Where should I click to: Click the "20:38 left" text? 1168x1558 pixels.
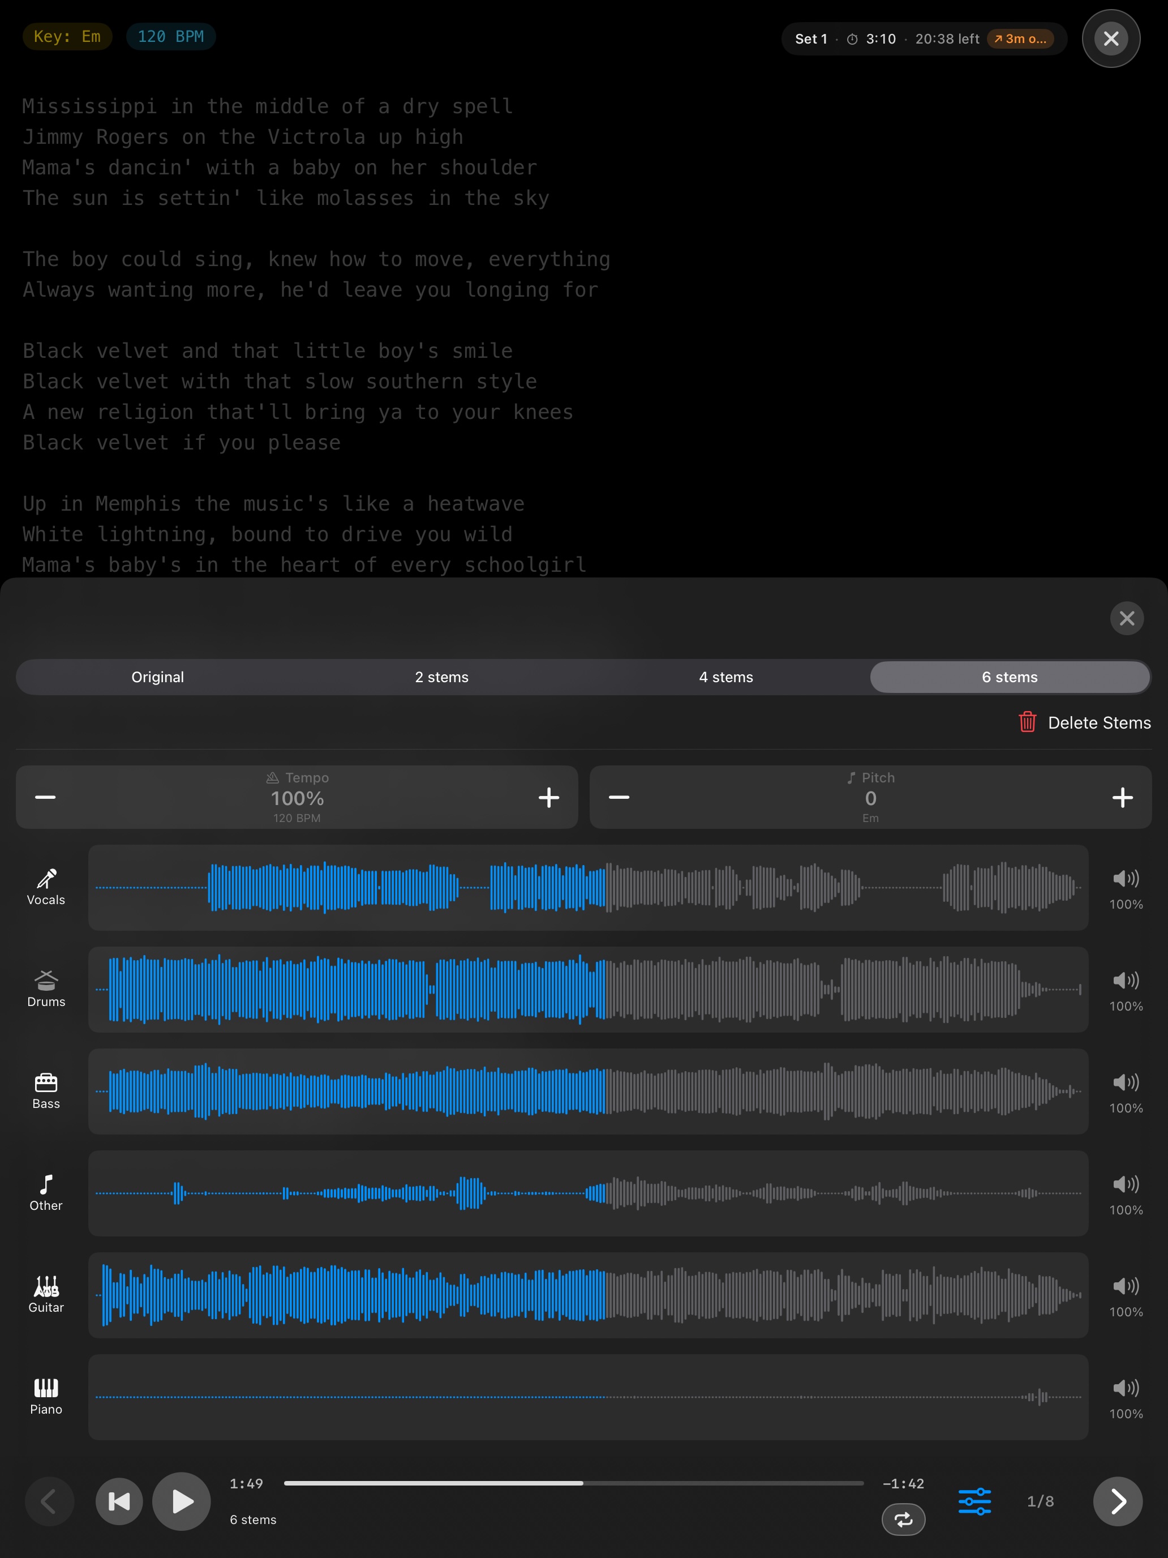click(x=947, y=40)
